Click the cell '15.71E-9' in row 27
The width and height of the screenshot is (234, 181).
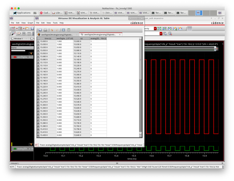(82, 120)
